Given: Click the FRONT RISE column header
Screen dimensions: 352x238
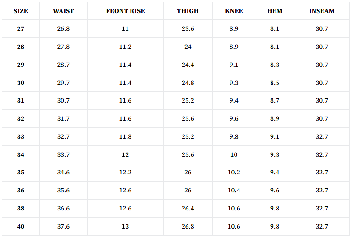Looking at the screenshot, I should pos(125,11).
